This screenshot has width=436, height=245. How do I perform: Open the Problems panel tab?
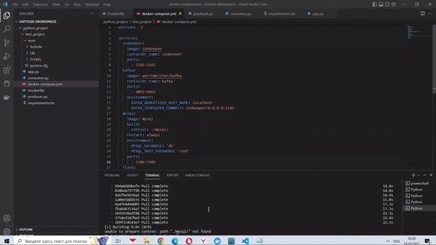[x=112, y=176]
